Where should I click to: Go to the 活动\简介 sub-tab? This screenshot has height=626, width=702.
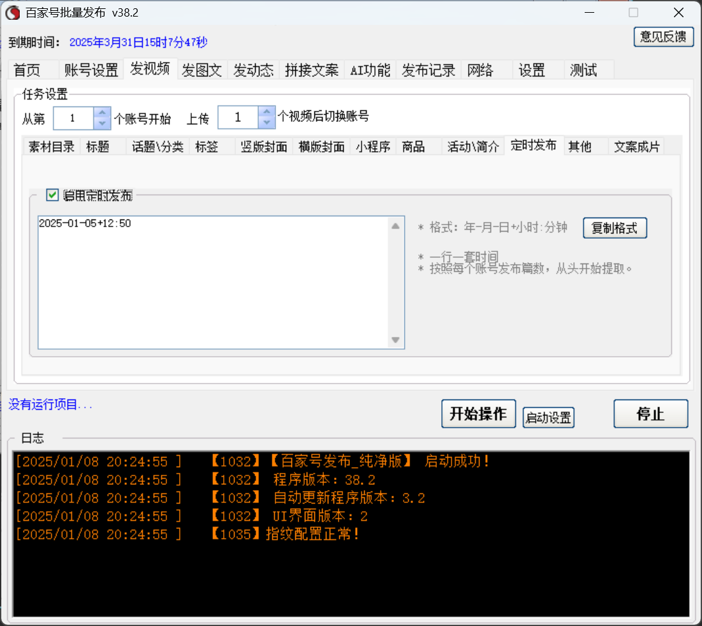pyautogui.click(x=473, y=147)
